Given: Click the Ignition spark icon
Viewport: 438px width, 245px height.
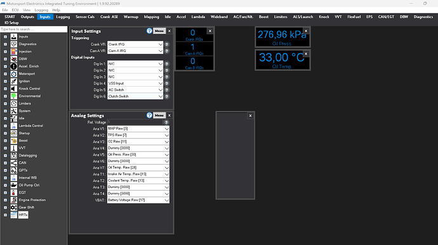Looking at the screenshot, I should coord(14,81).
